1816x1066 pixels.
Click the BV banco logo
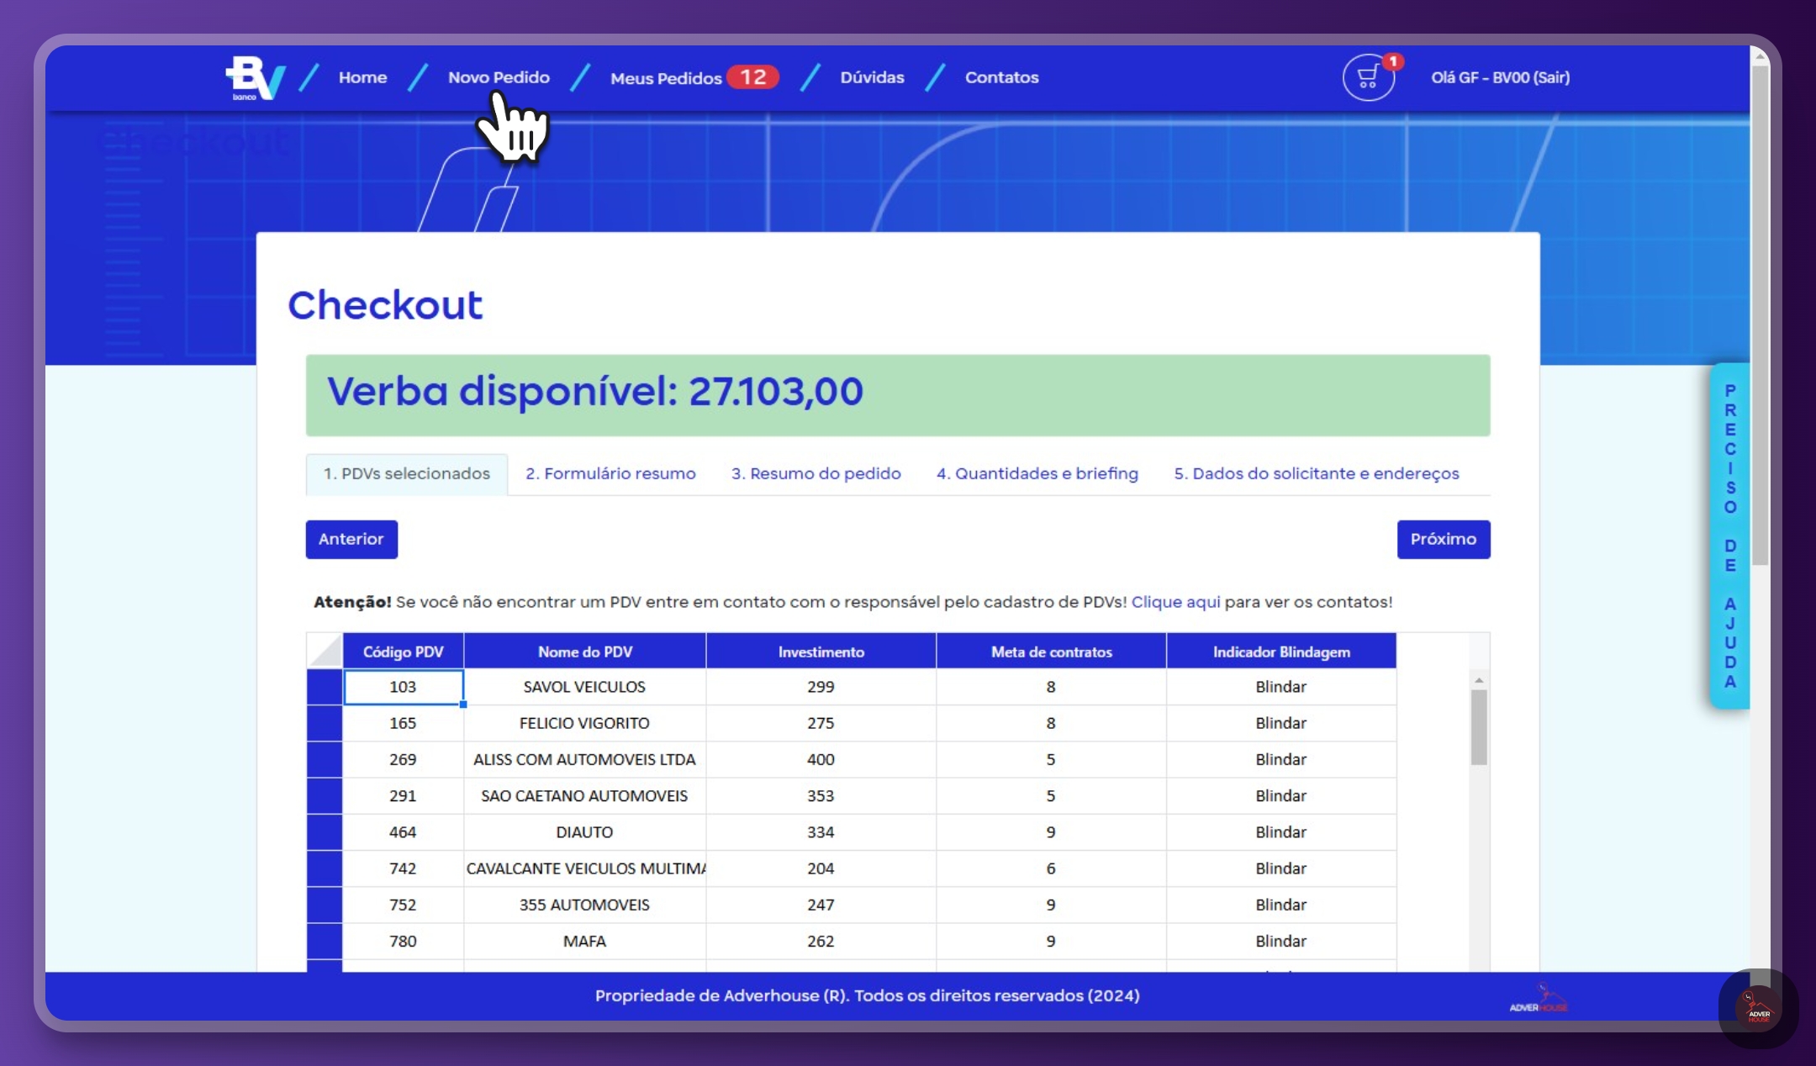click(256, 78)
